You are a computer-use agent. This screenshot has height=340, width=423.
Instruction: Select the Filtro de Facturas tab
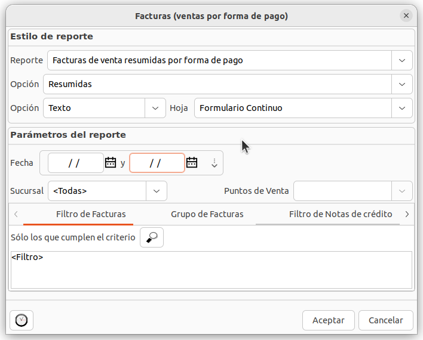(x=91, y=214)
